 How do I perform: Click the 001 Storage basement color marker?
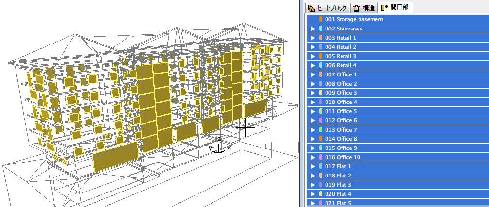(321, 19)
